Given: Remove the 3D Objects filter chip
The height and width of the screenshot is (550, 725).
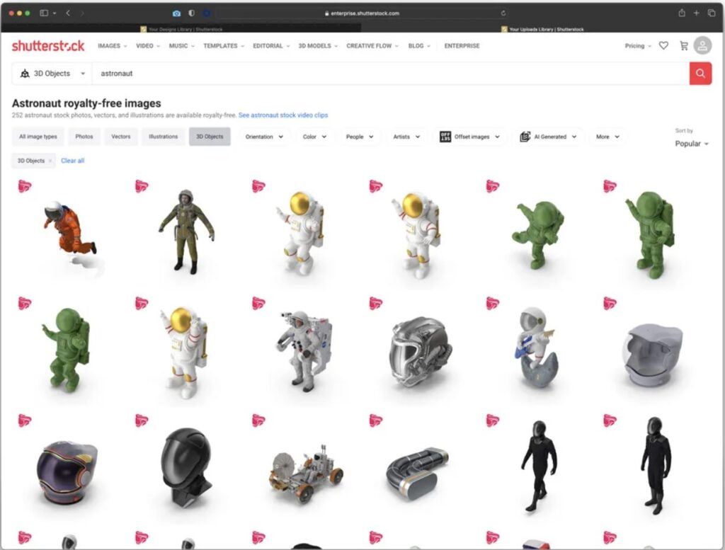Looking at the screenshot, I should [x=50, y=161].
